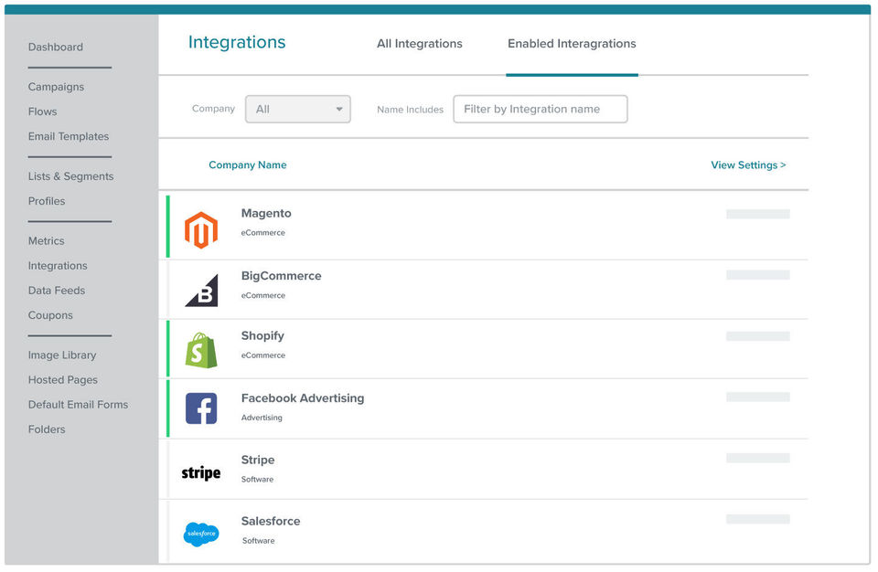The width and height of the screenshot is (878, 572).
Task: Open Lists & Segments in sidebar
Action: coord(70,176)
